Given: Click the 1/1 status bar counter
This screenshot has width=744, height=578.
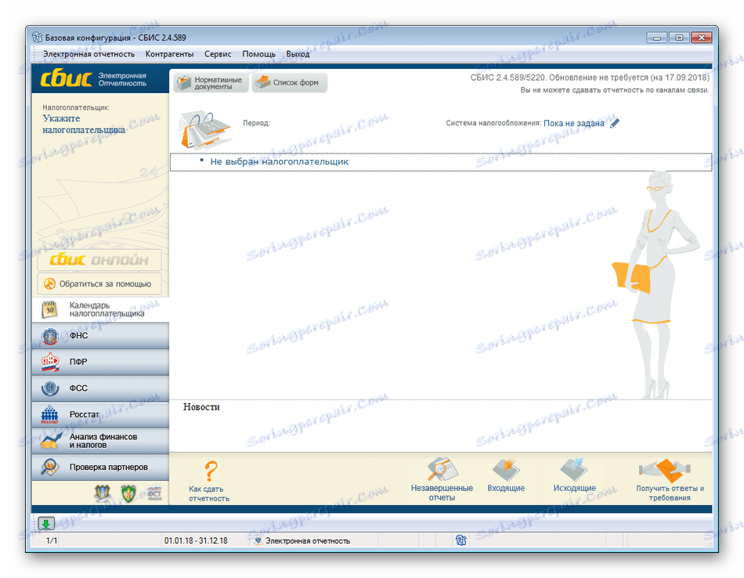Looking at the screenshot, I should (x=51, y=540).
